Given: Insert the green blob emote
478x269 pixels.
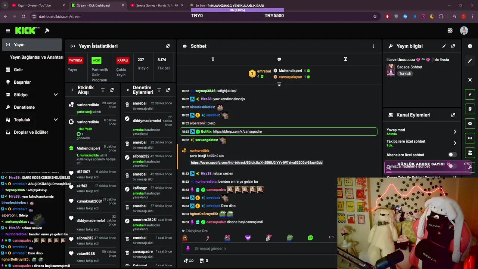Looking at the screenshot, I should pyautogui.click(x=310, y=238).
